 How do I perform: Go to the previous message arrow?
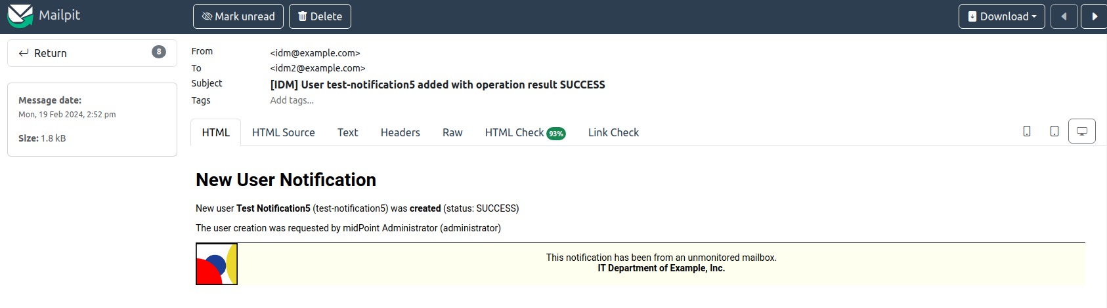coord(1064,16)
